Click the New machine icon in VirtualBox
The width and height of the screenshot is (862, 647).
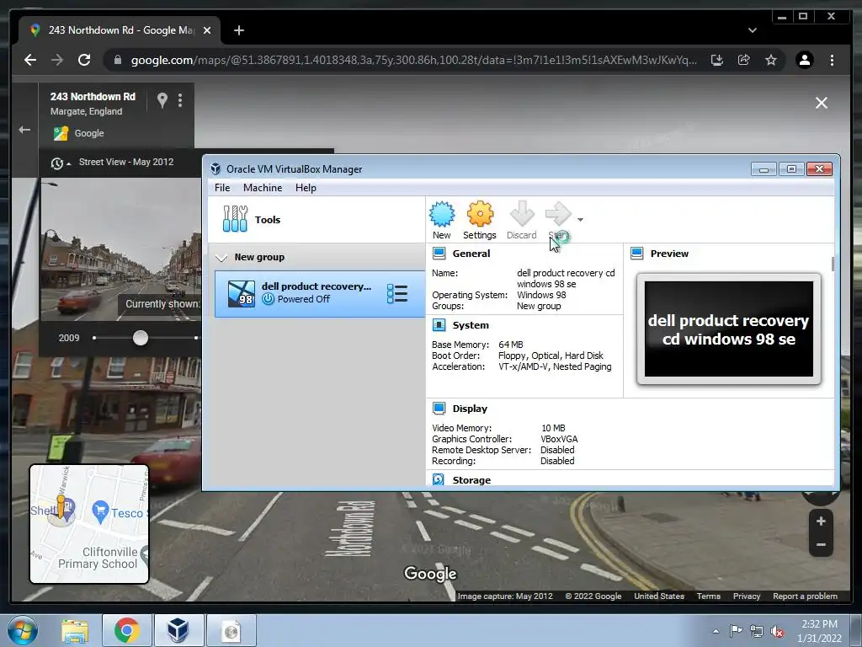coord(441,220)
